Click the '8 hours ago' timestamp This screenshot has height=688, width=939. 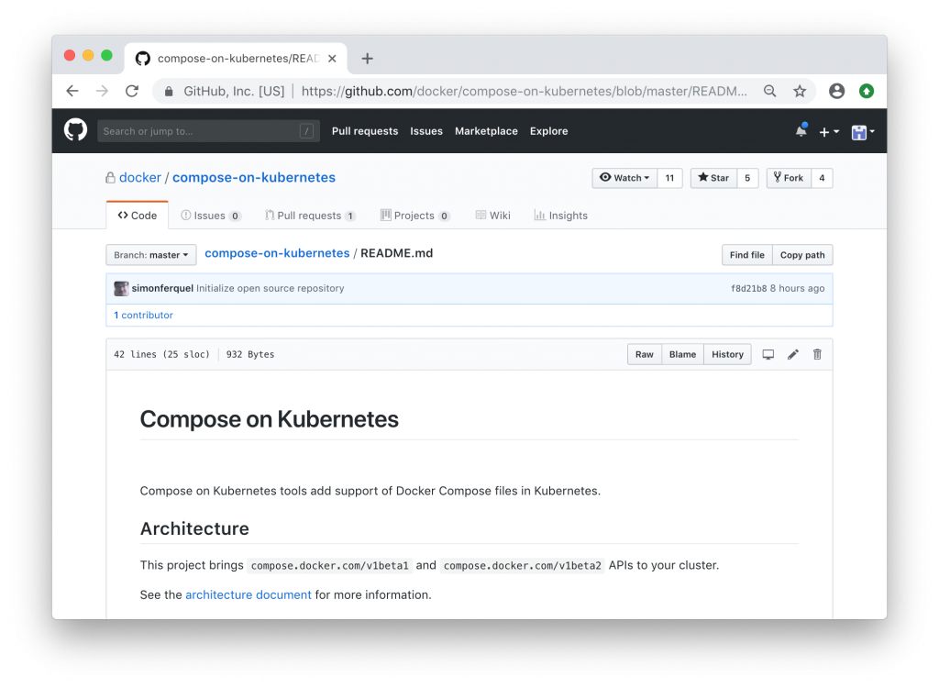pyautogui.click(x=797, y=288)
